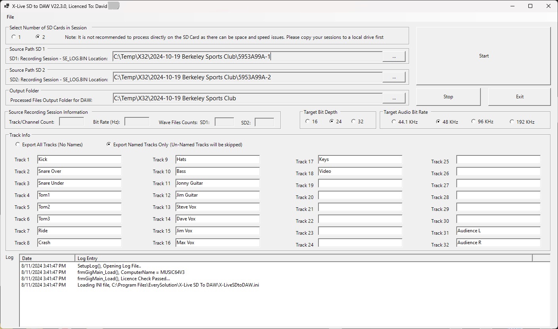Click Track 17 field containing Keys
The width and height of the screenshot is (558, 329).
[x=360, y=159]
